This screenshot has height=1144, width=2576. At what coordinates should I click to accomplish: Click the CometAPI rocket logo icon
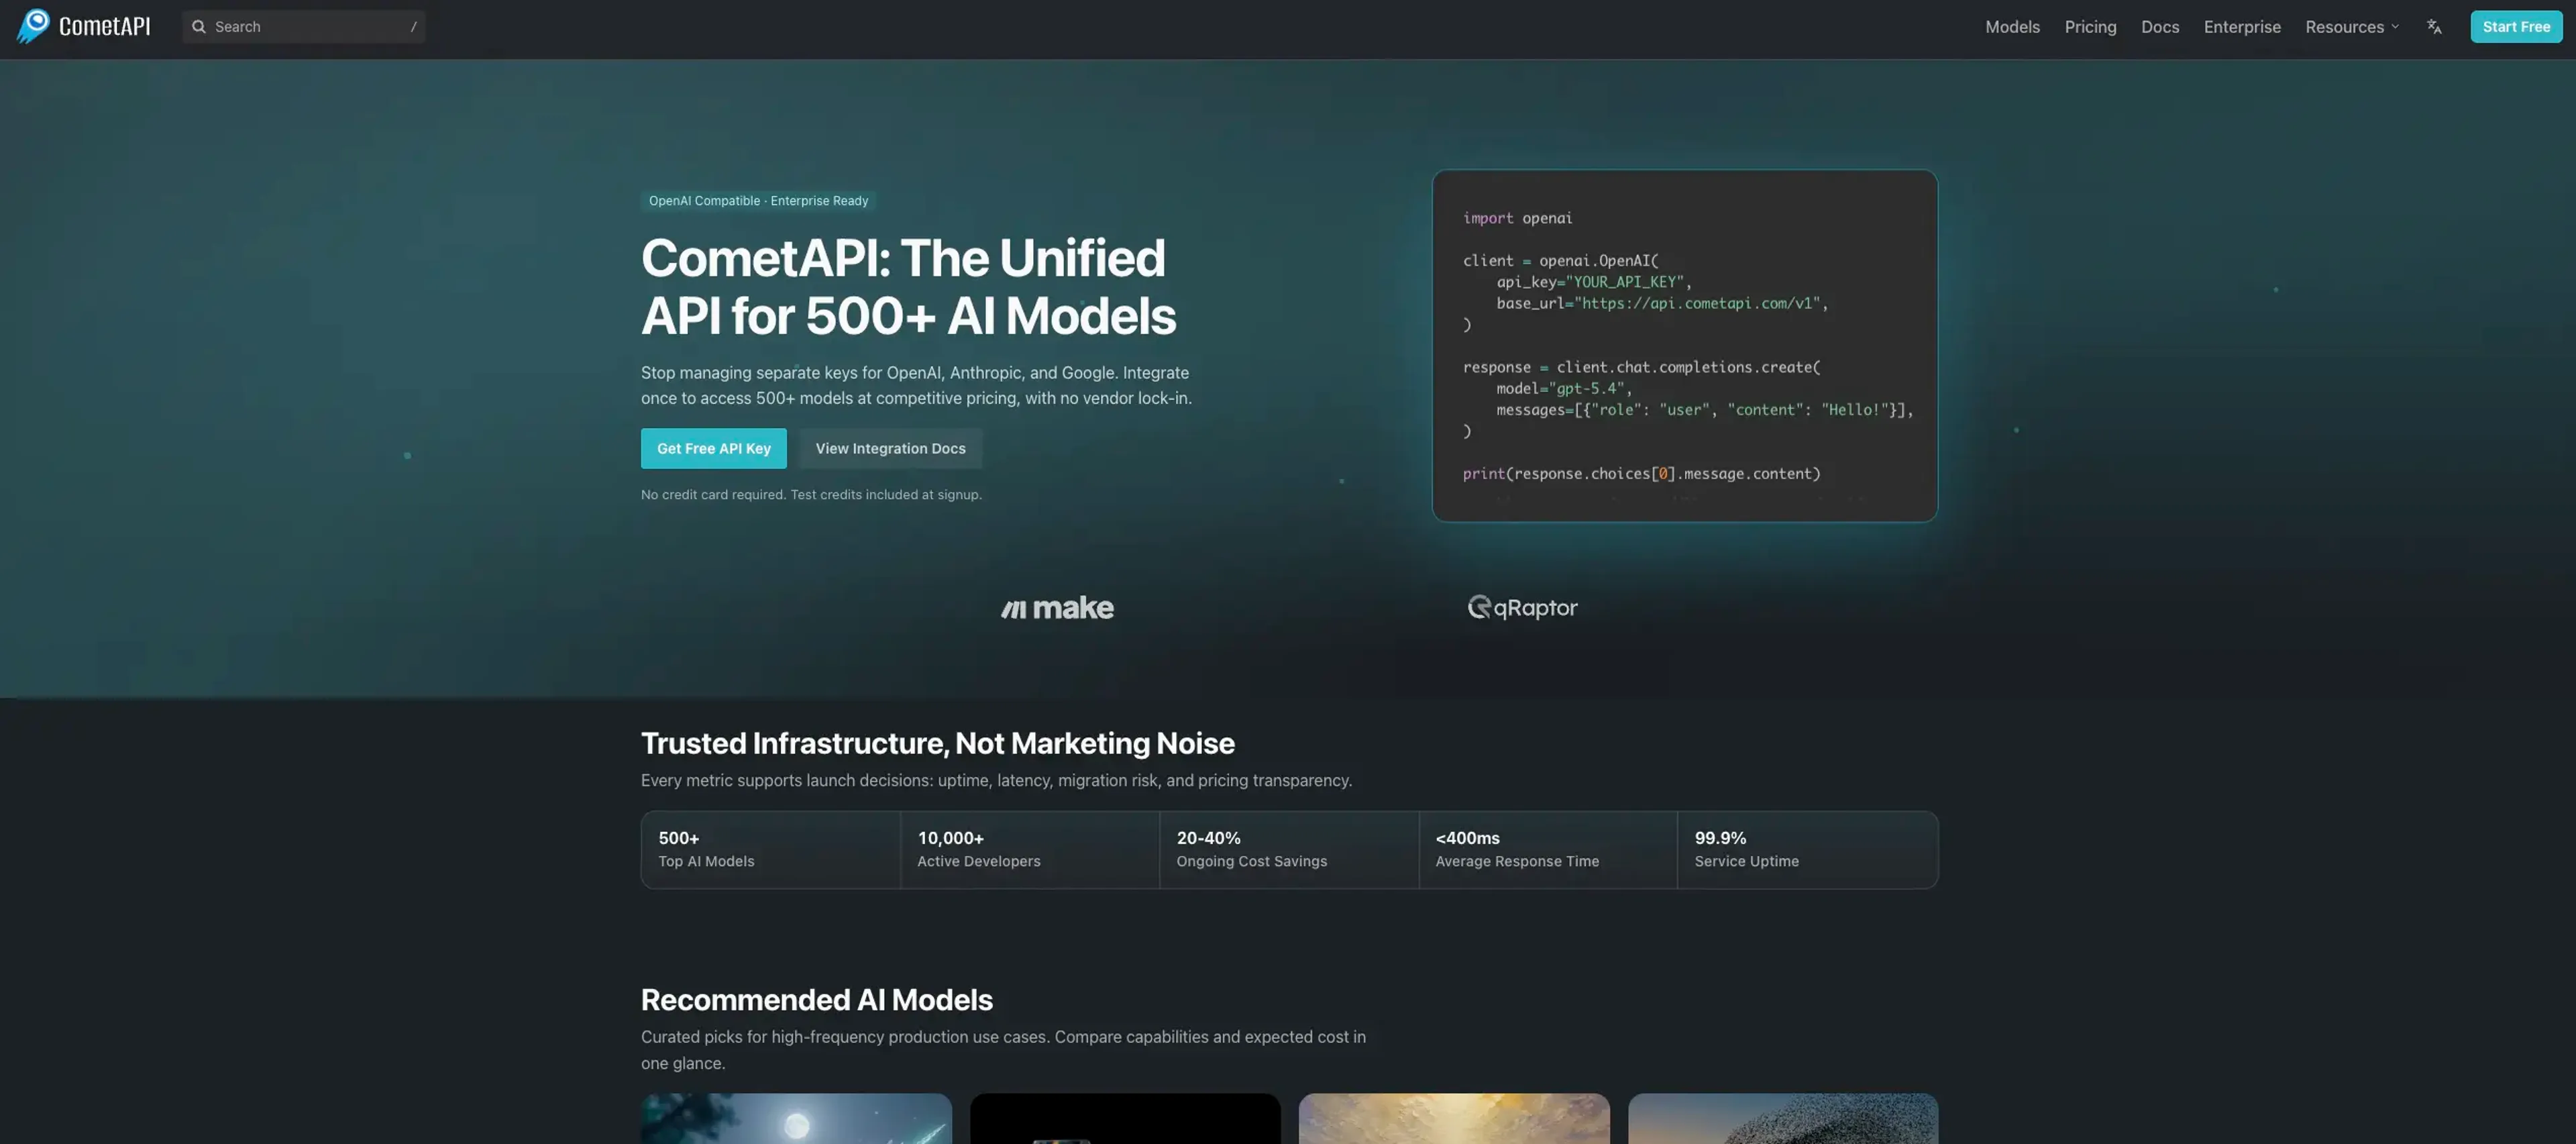(x=33, y=26)
